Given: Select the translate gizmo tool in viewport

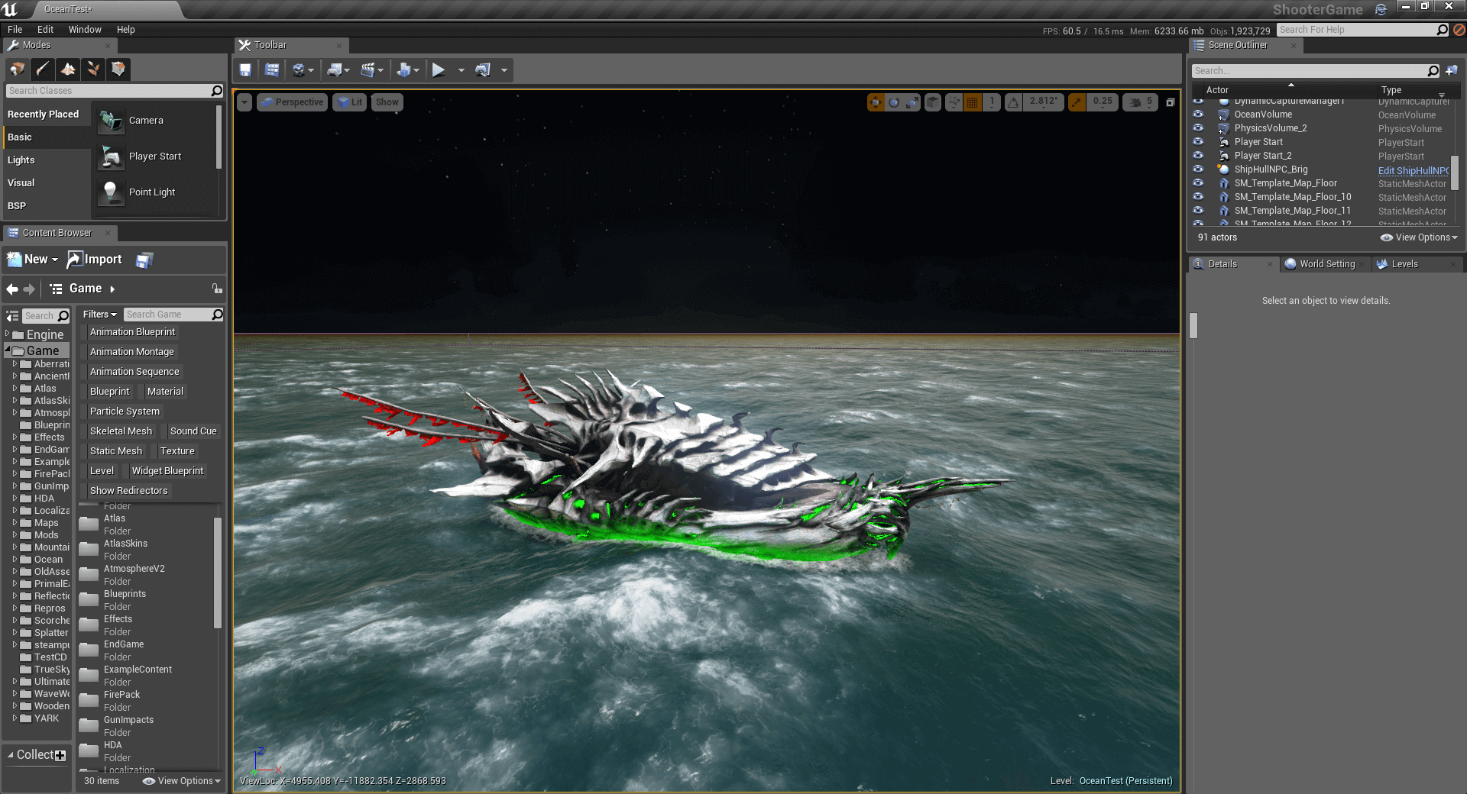Looking at the screenshot, I should [x=876, y=102].
